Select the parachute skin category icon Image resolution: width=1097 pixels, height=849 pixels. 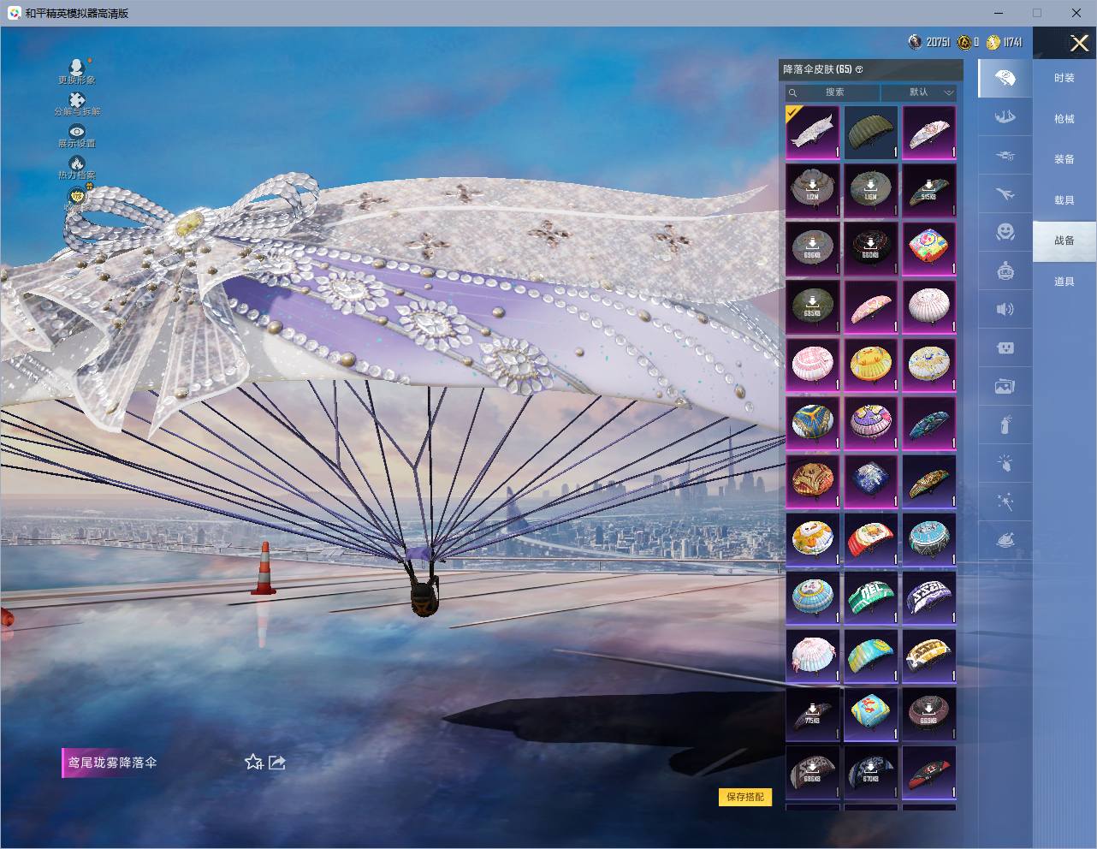(x=1005, y=79)
